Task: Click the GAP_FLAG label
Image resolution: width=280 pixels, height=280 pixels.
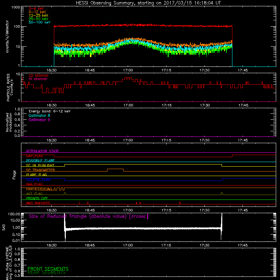Action: tap(34, 156)
